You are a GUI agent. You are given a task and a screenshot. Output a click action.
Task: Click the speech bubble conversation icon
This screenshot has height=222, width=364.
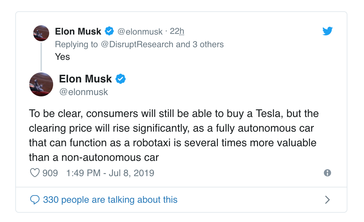click(35, 199)
